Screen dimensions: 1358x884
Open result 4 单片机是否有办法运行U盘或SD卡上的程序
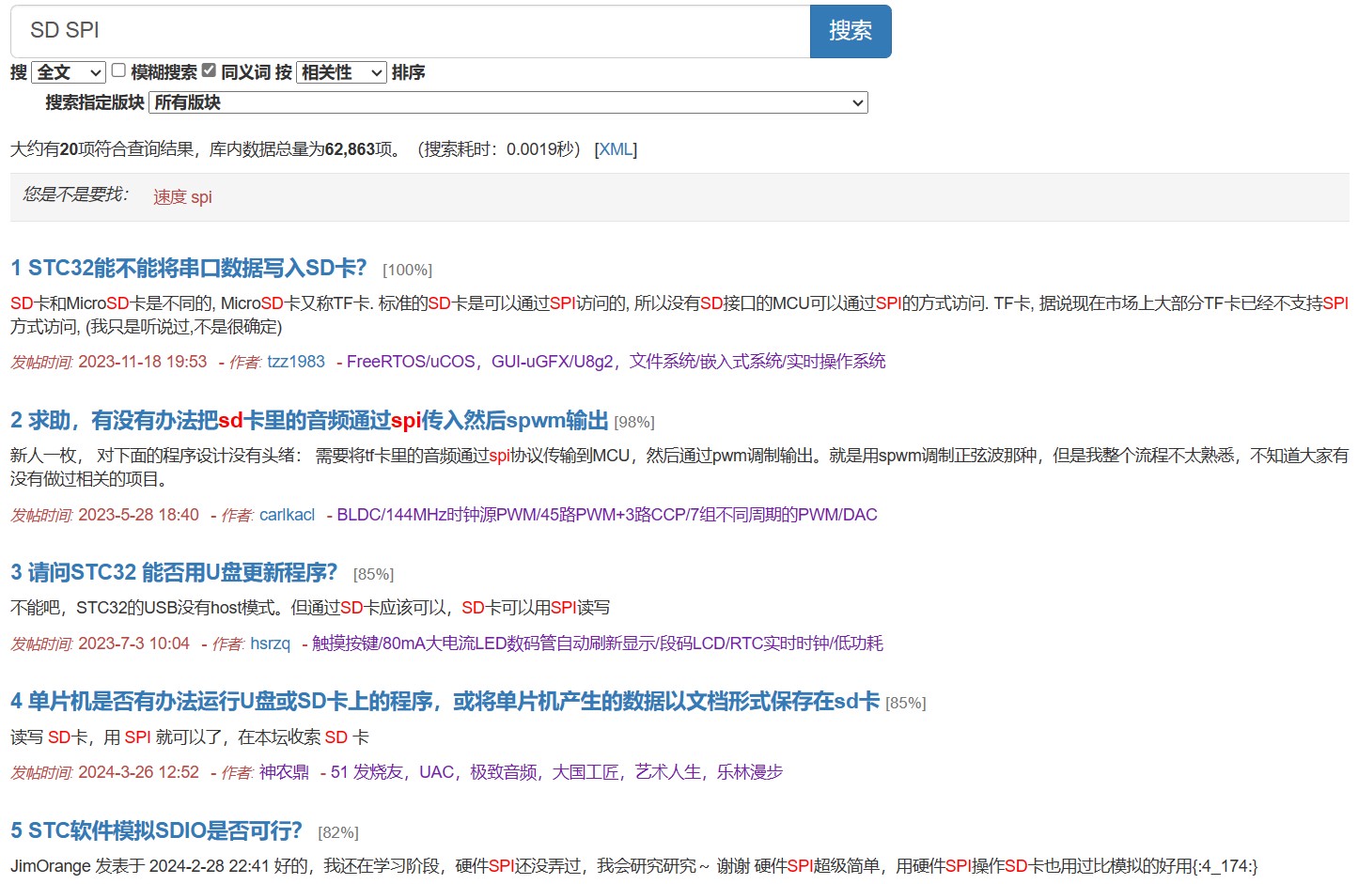[x=445, y=701]
